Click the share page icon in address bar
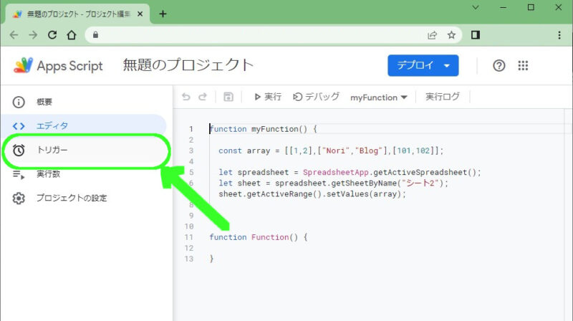 [433, 34]
